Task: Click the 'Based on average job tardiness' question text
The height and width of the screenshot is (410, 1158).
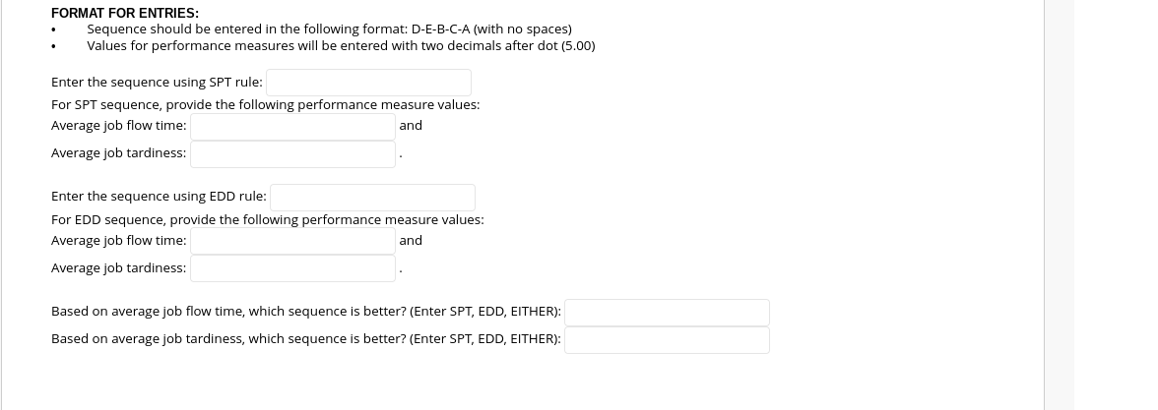Action: [x=305, y=339]
